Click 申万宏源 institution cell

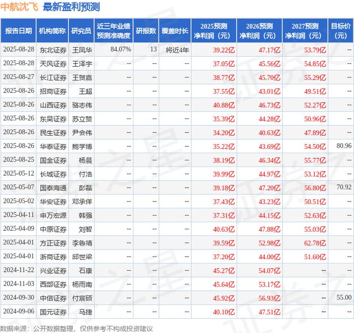pyautogui.click(x=53, y=215)
